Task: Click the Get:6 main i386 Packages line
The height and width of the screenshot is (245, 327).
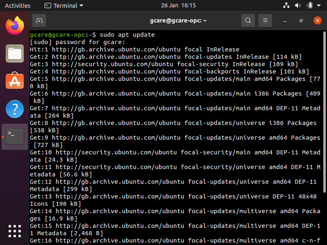Action: tap(175, 94)
